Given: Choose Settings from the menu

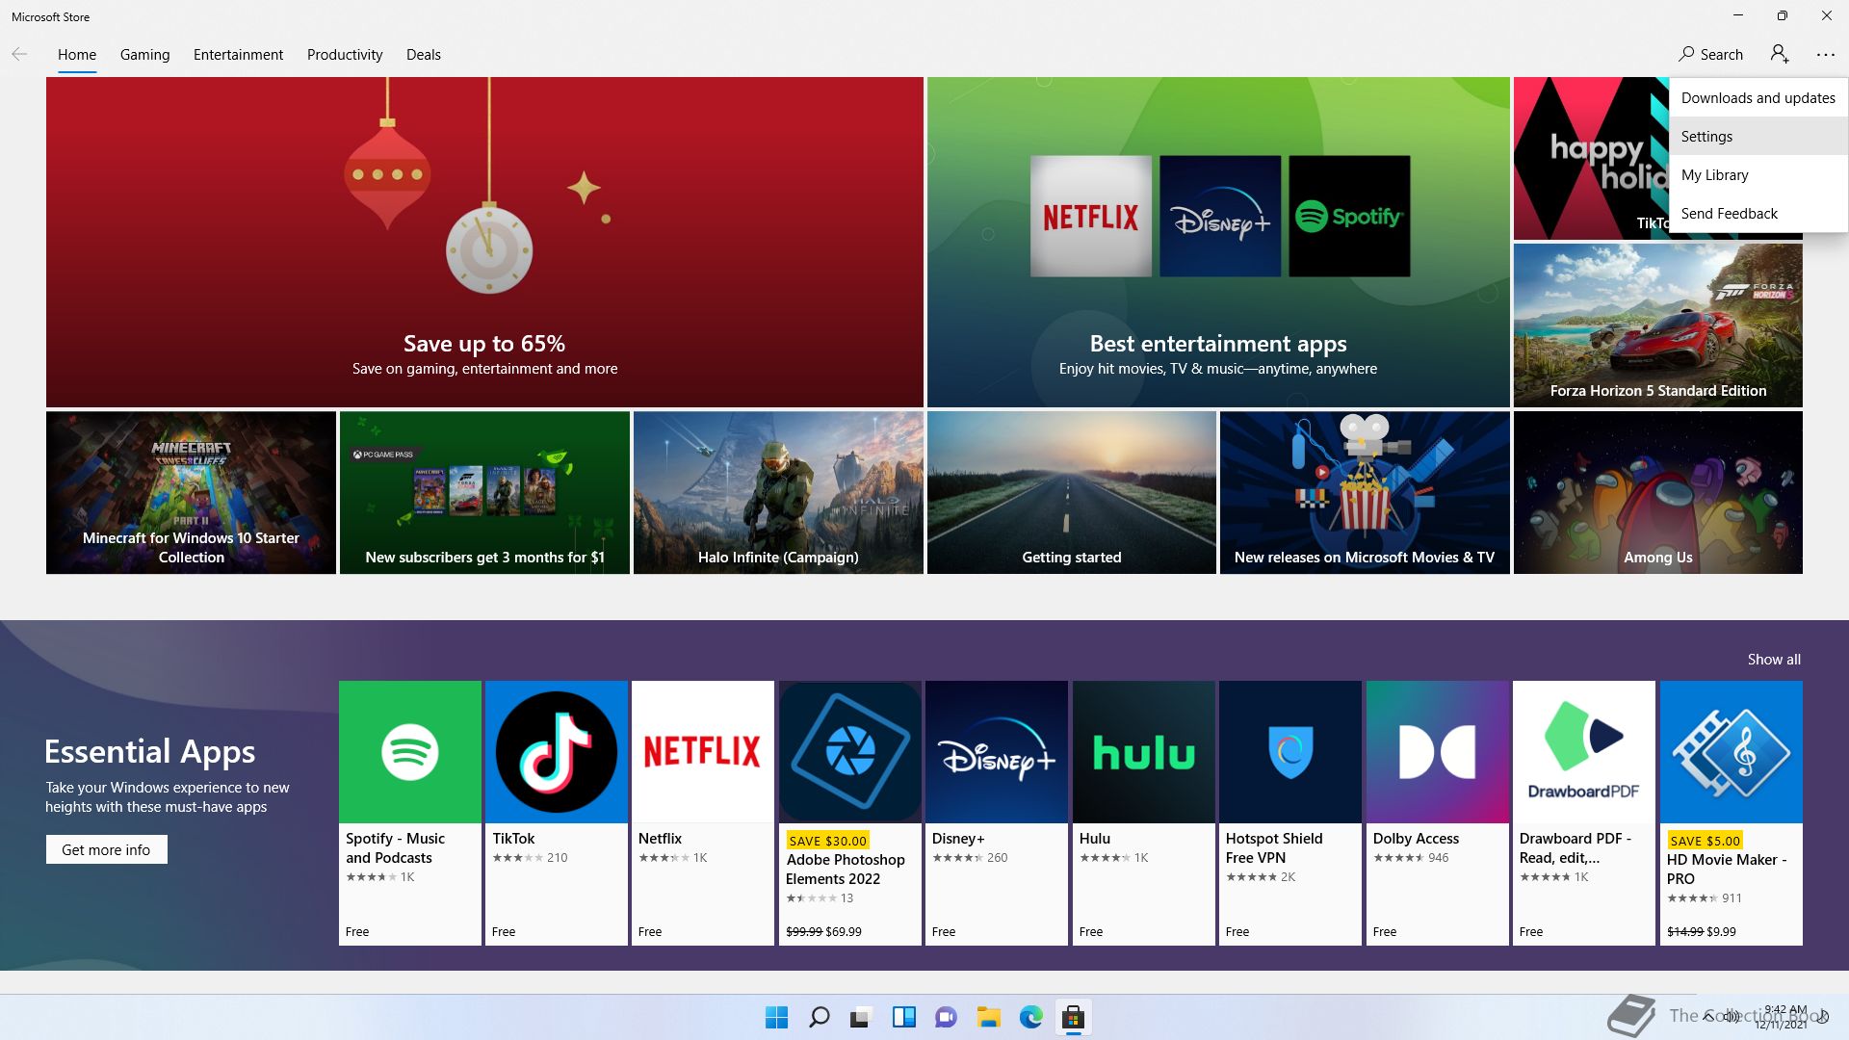Looking at the screenshot, I should click(x=1758, y=136).
